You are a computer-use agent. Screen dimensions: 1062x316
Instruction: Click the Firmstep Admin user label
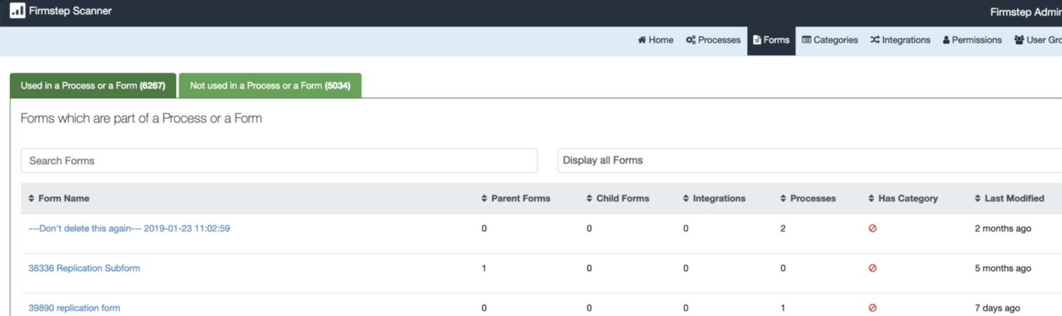point(1026,12)
